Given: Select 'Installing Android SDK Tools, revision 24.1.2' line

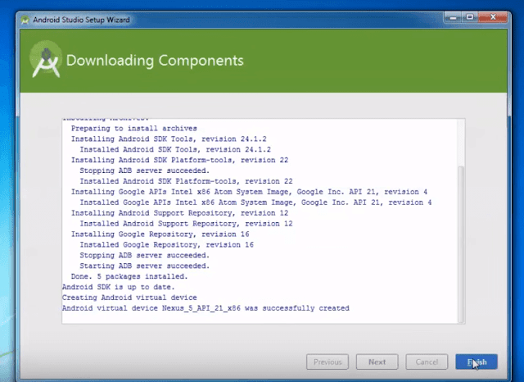Looking at the screenshot, I should [x=169, y=139].
